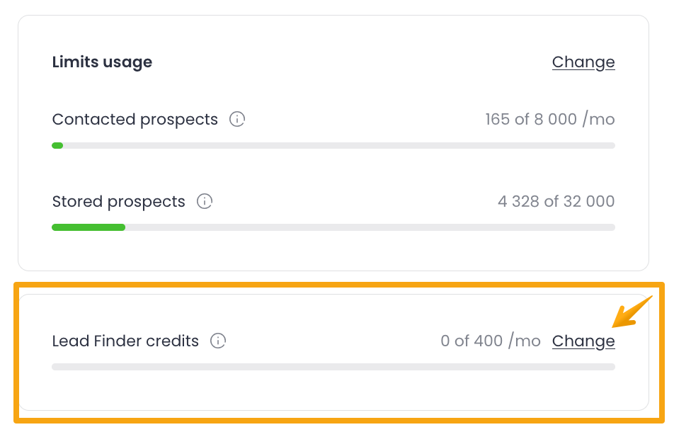
Task: Click the Lead Finder credits label
Action: [x=125, y=341]
